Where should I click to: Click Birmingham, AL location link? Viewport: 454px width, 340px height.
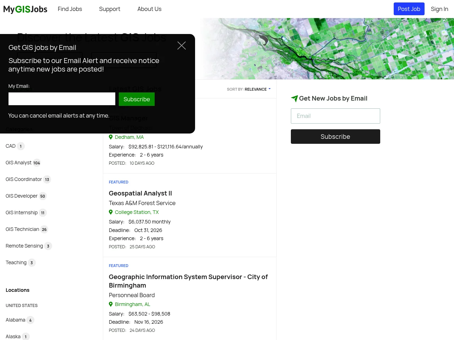click(133, 304)
